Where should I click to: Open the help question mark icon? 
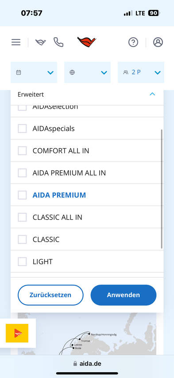[x=133, y=42]
